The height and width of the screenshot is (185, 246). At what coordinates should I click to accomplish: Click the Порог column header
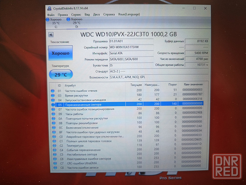(x=173, y=84)
